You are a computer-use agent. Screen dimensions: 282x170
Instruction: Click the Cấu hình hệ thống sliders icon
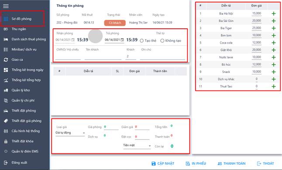6,131
